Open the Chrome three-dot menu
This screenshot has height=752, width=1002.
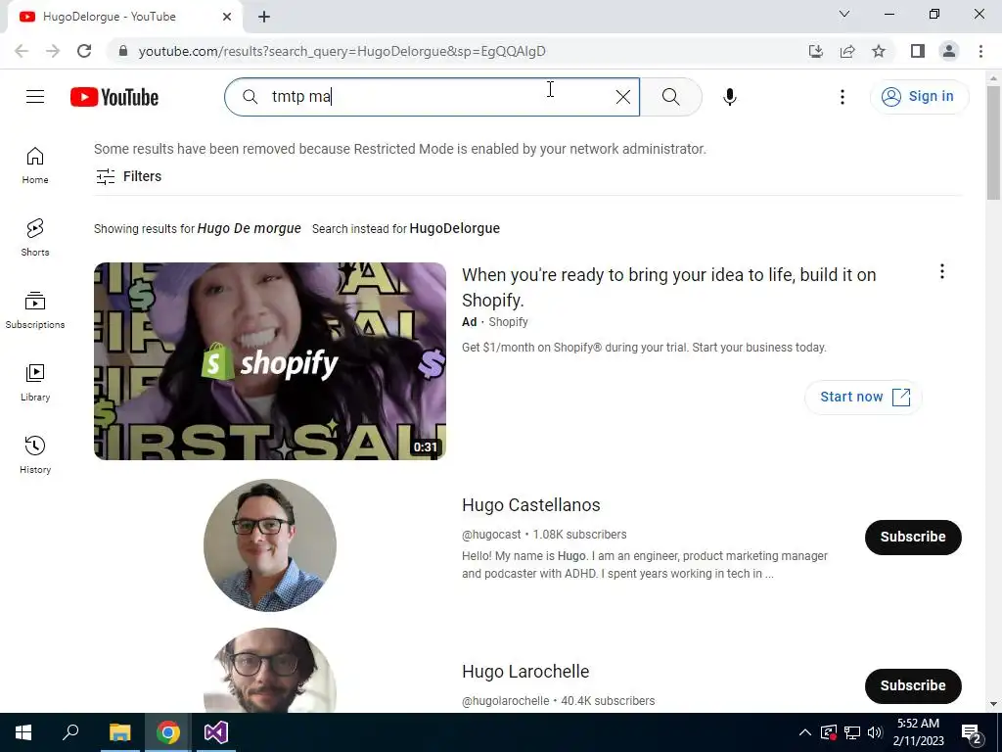click(x=980, y=51)
